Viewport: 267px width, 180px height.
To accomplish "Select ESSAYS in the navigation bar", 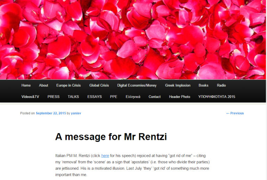I will pyautogui.click(x=95, y=97).
